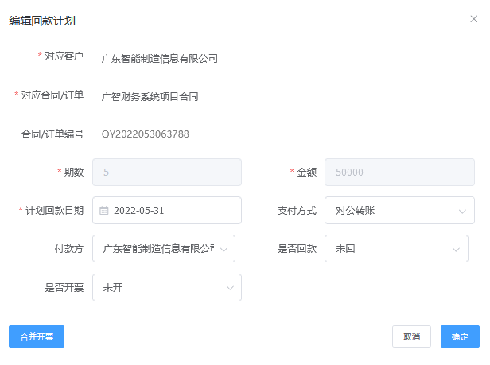Click the 合并开票 button
The height and width of the screenshot is (365, 490).
point(37,336)
